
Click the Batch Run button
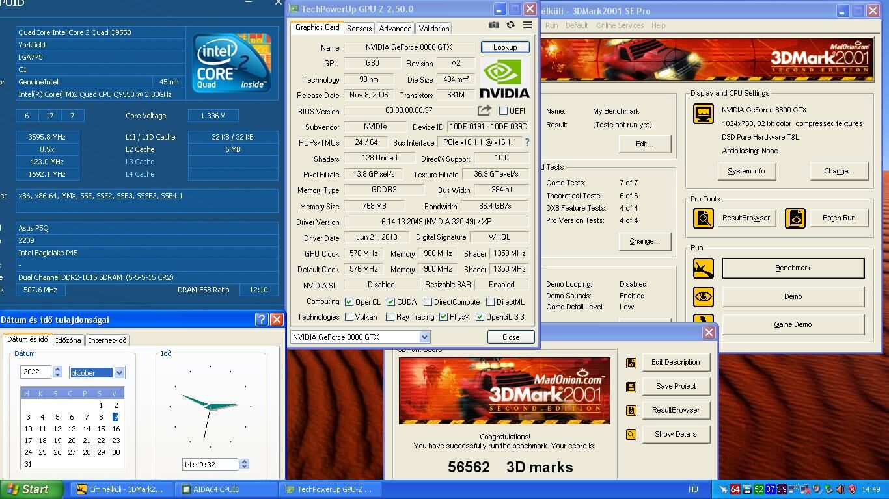tap(839, 218)
